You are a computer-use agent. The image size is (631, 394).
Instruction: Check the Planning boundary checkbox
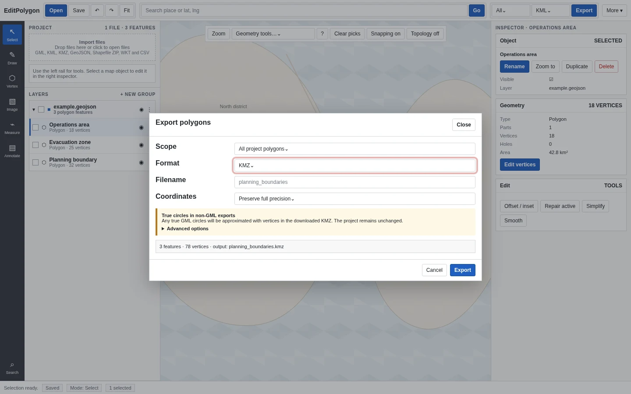tap(35, 162)
